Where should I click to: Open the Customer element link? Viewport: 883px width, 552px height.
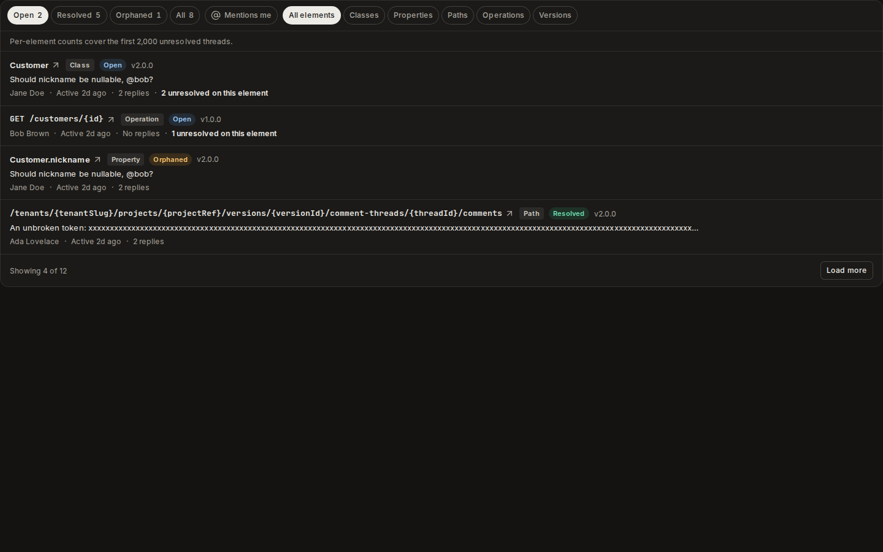[x=29, y=66]
